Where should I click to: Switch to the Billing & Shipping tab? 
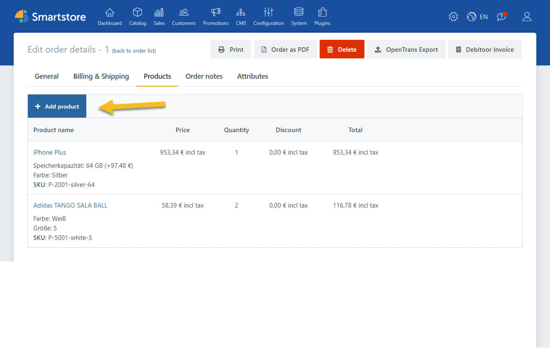101,76
